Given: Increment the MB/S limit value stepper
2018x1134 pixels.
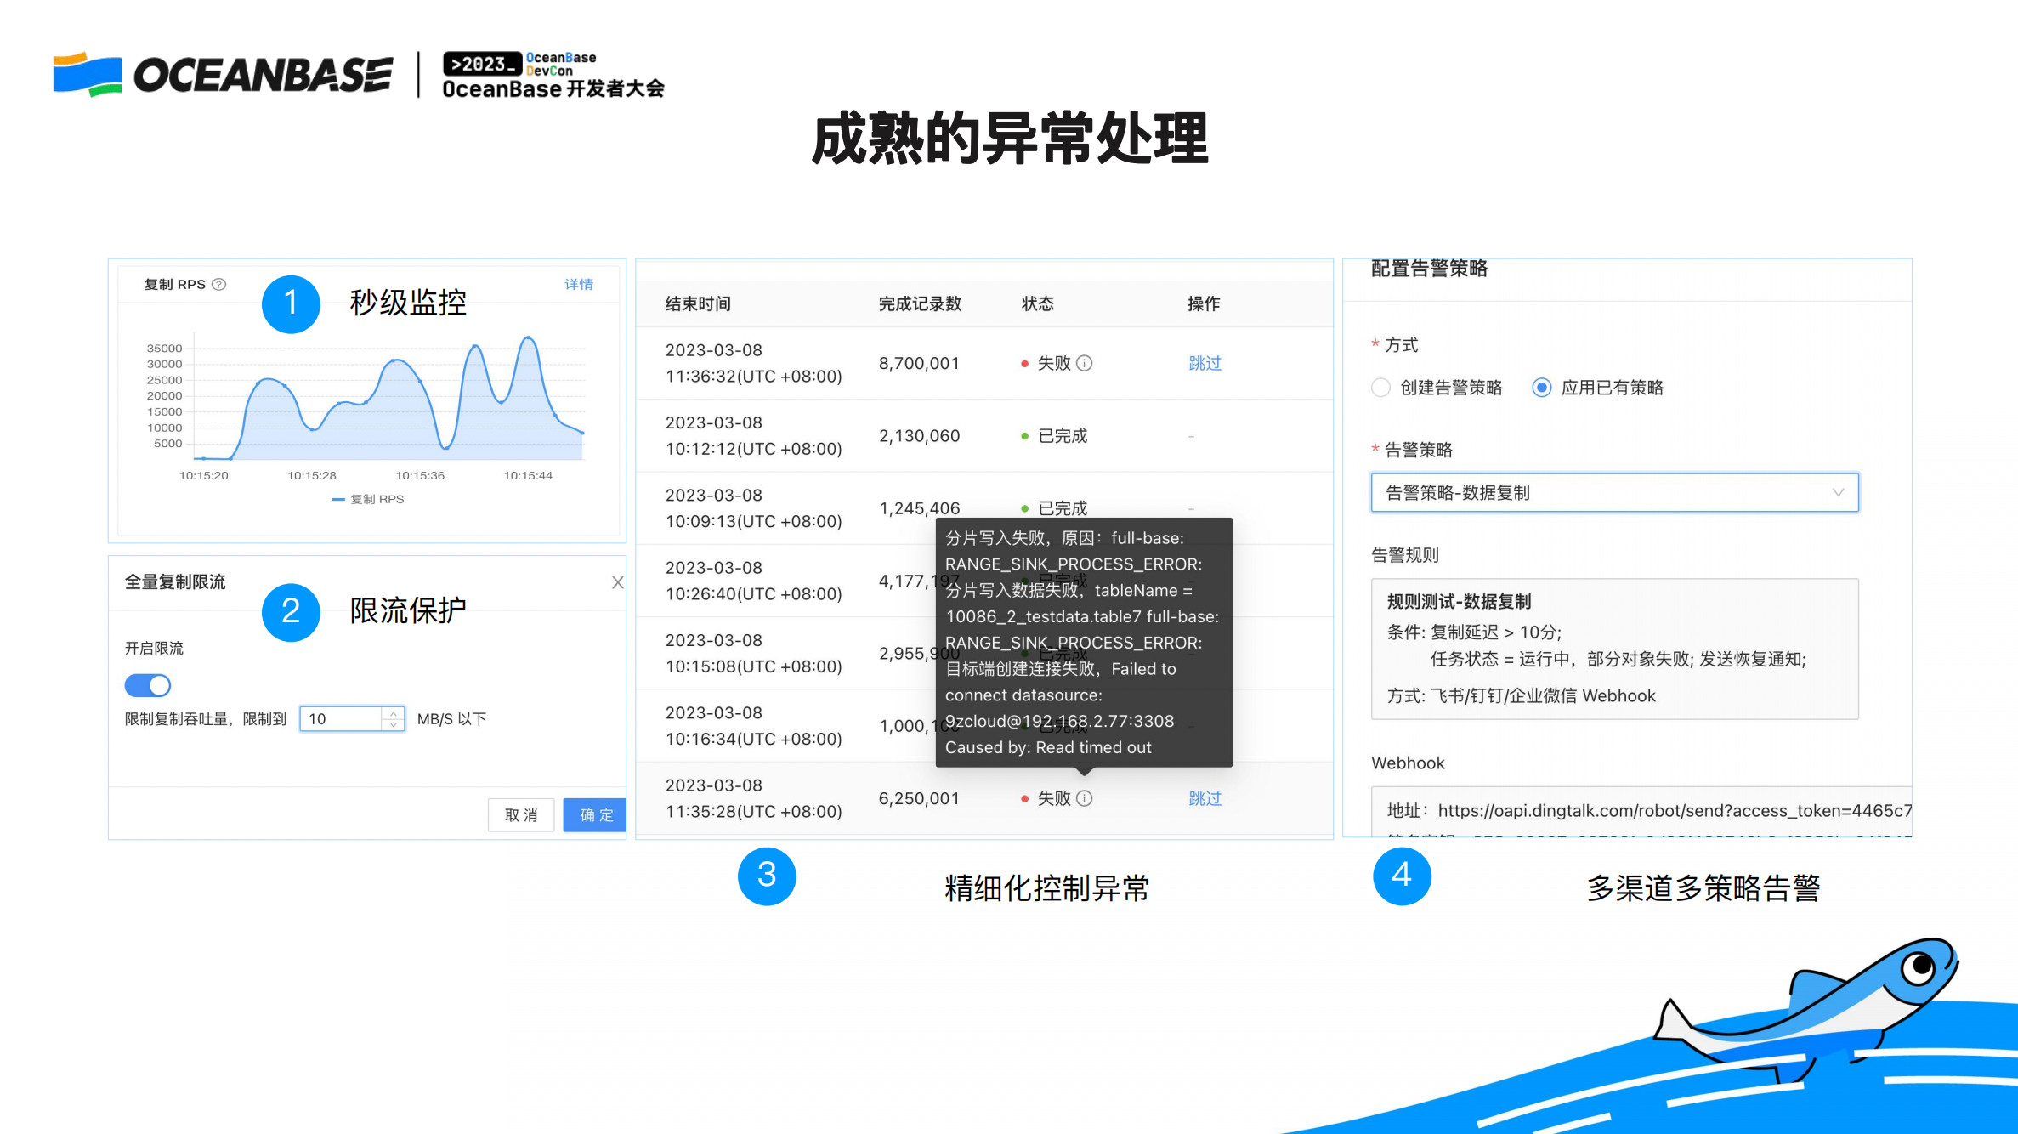Looking at the screenshot, I should pyautogui.click(x=394, y=714).
